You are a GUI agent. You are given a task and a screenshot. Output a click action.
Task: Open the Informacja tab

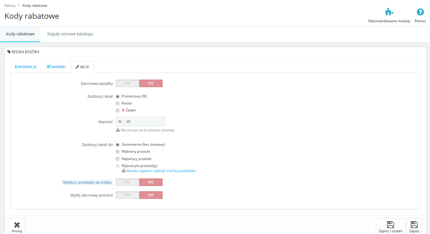click(x=26, y=67)
